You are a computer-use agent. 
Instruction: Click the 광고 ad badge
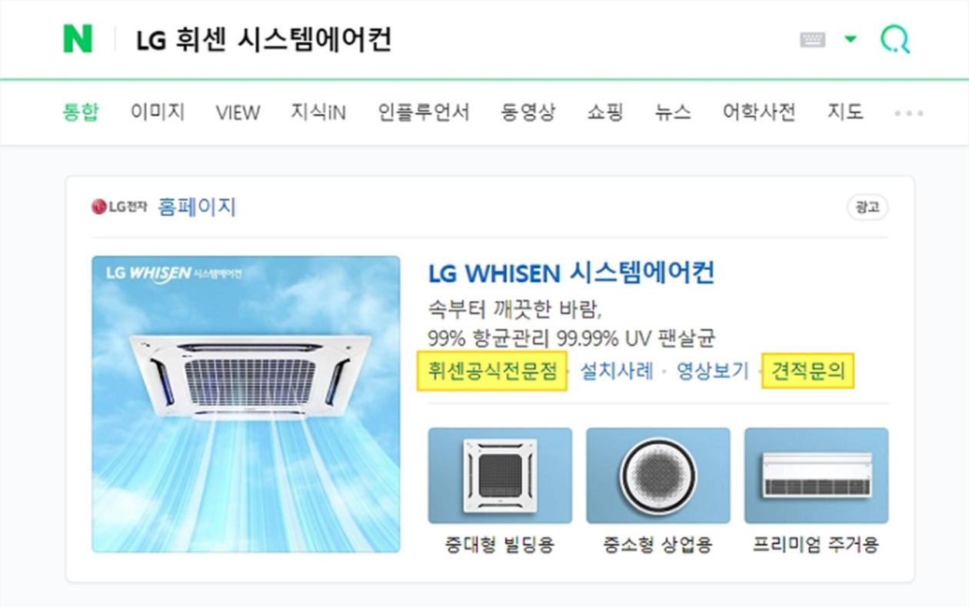click(x=867, y=207)
